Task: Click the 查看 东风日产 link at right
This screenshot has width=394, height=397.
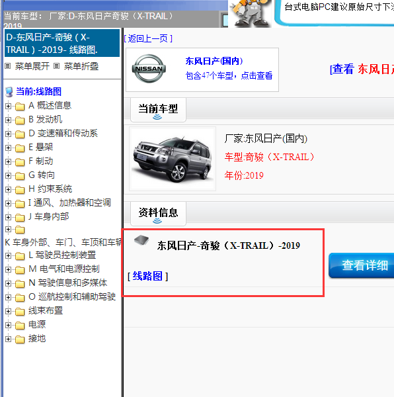Action: (x=362, y=69)
